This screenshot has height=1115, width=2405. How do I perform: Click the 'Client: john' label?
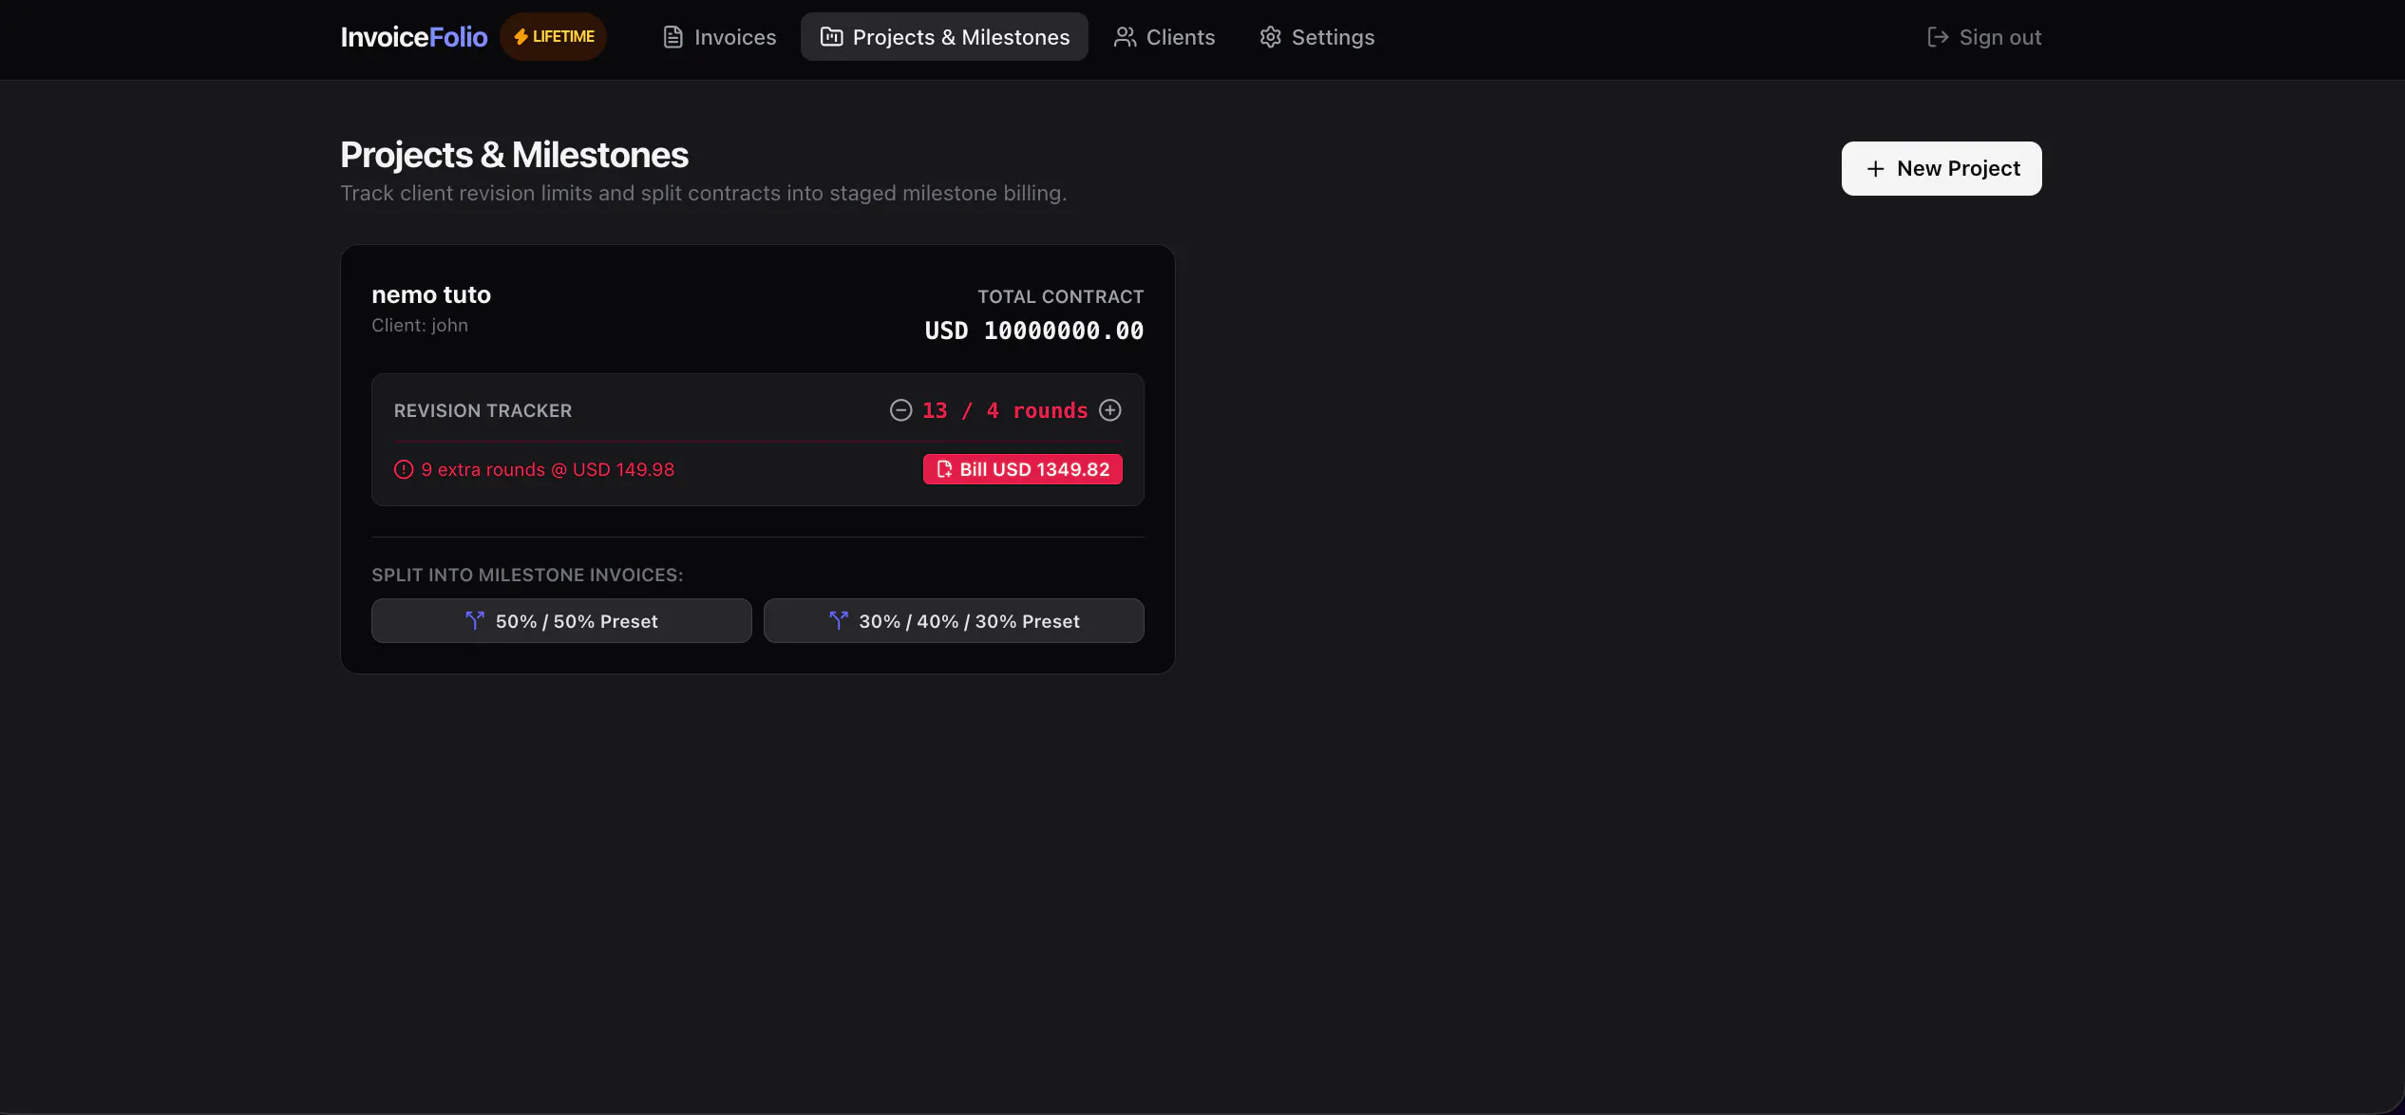420,325
